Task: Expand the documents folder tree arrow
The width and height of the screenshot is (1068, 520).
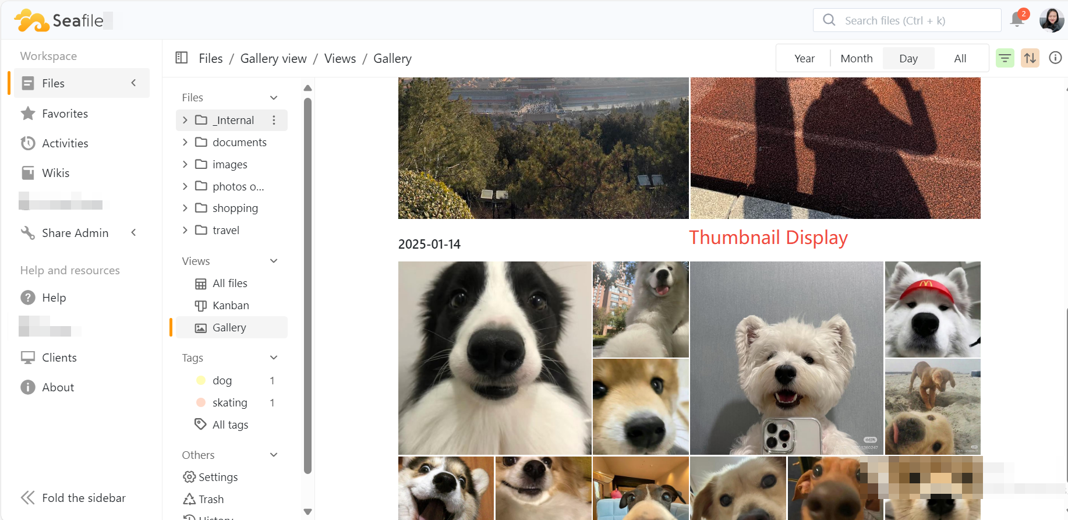Action: pos(185,143)
